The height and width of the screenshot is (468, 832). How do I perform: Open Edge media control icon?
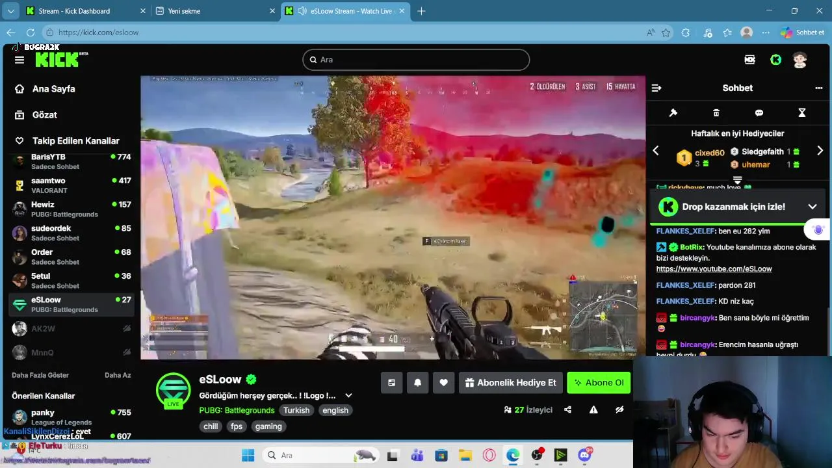[x=708, y=32]
